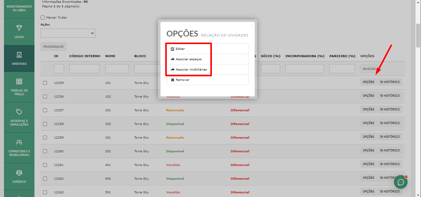421x197 pixels.
Task: Tick the checkbox for unit 12262
Action: (45, 178)
